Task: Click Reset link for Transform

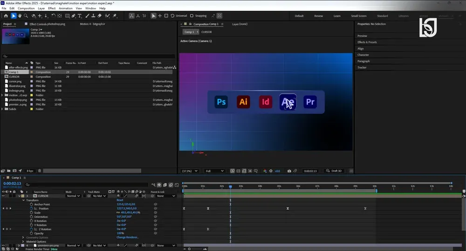Action: 120,200
